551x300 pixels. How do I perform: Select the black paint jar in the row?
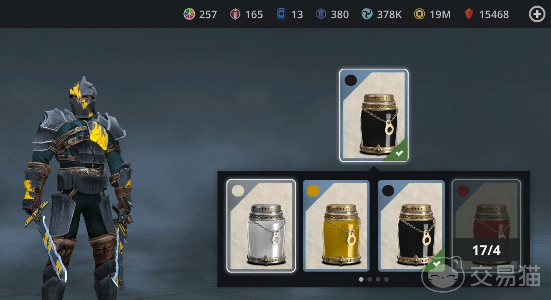411,226
